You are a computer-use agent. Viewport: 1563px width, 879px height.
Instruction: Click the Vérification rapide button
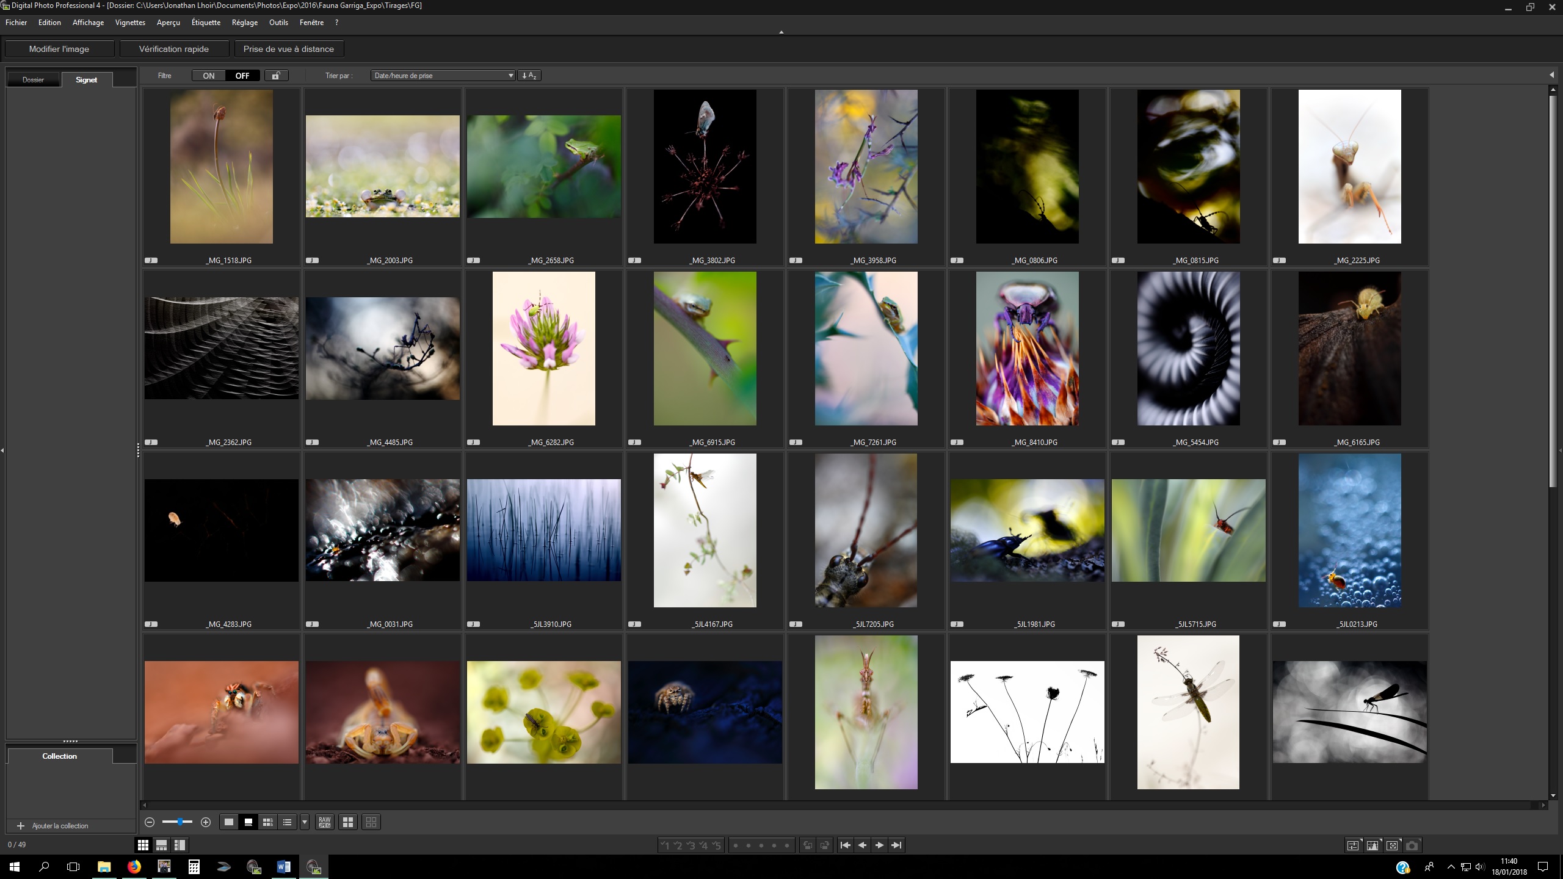pyautogui.click(x=174, y=49)
